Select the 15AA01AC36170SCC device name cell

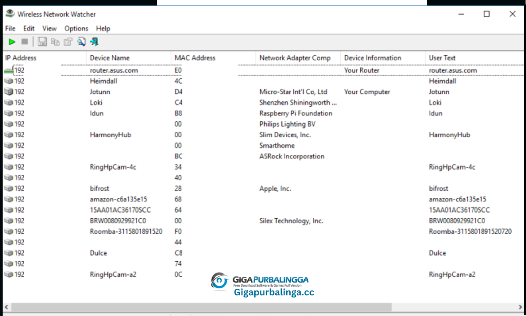121,210
